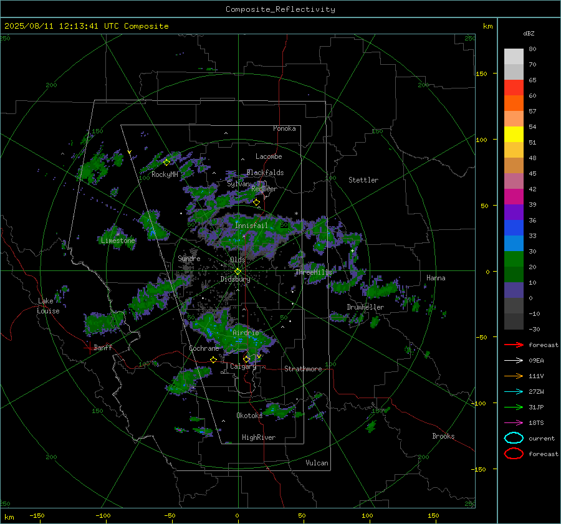The width and height of the screenshot is (561, 524).
Task: Click the orange 111V arrow legend icon
Action: (x=514, y=376)
